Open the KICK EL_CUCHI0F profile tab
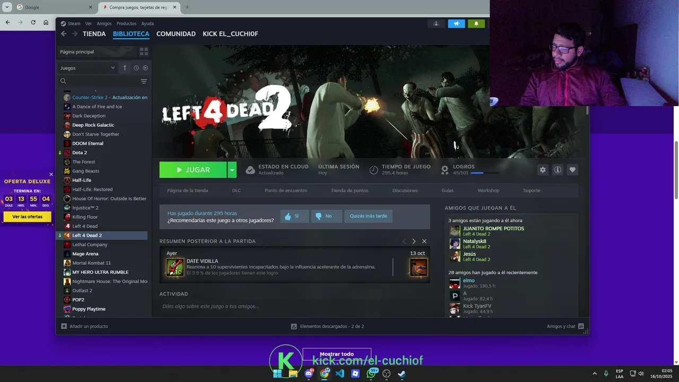679x382 pixels. [x=230, y=34]
